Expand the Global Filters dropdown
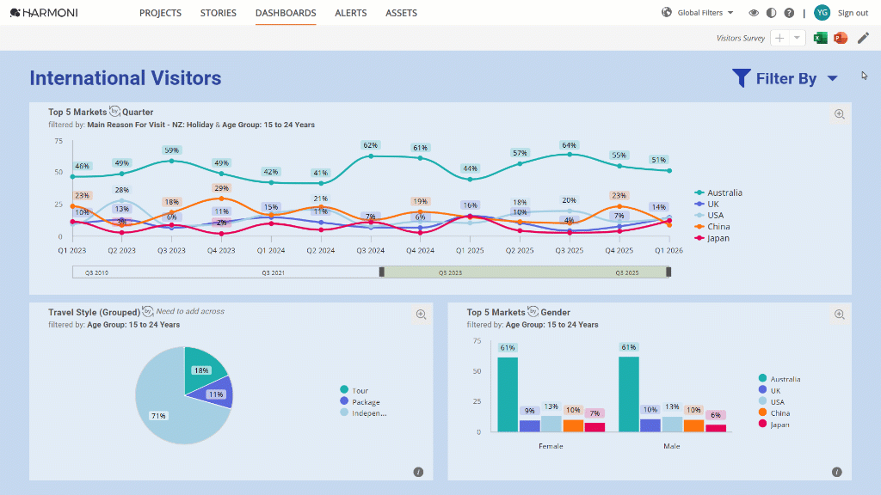 coord(698,13)
